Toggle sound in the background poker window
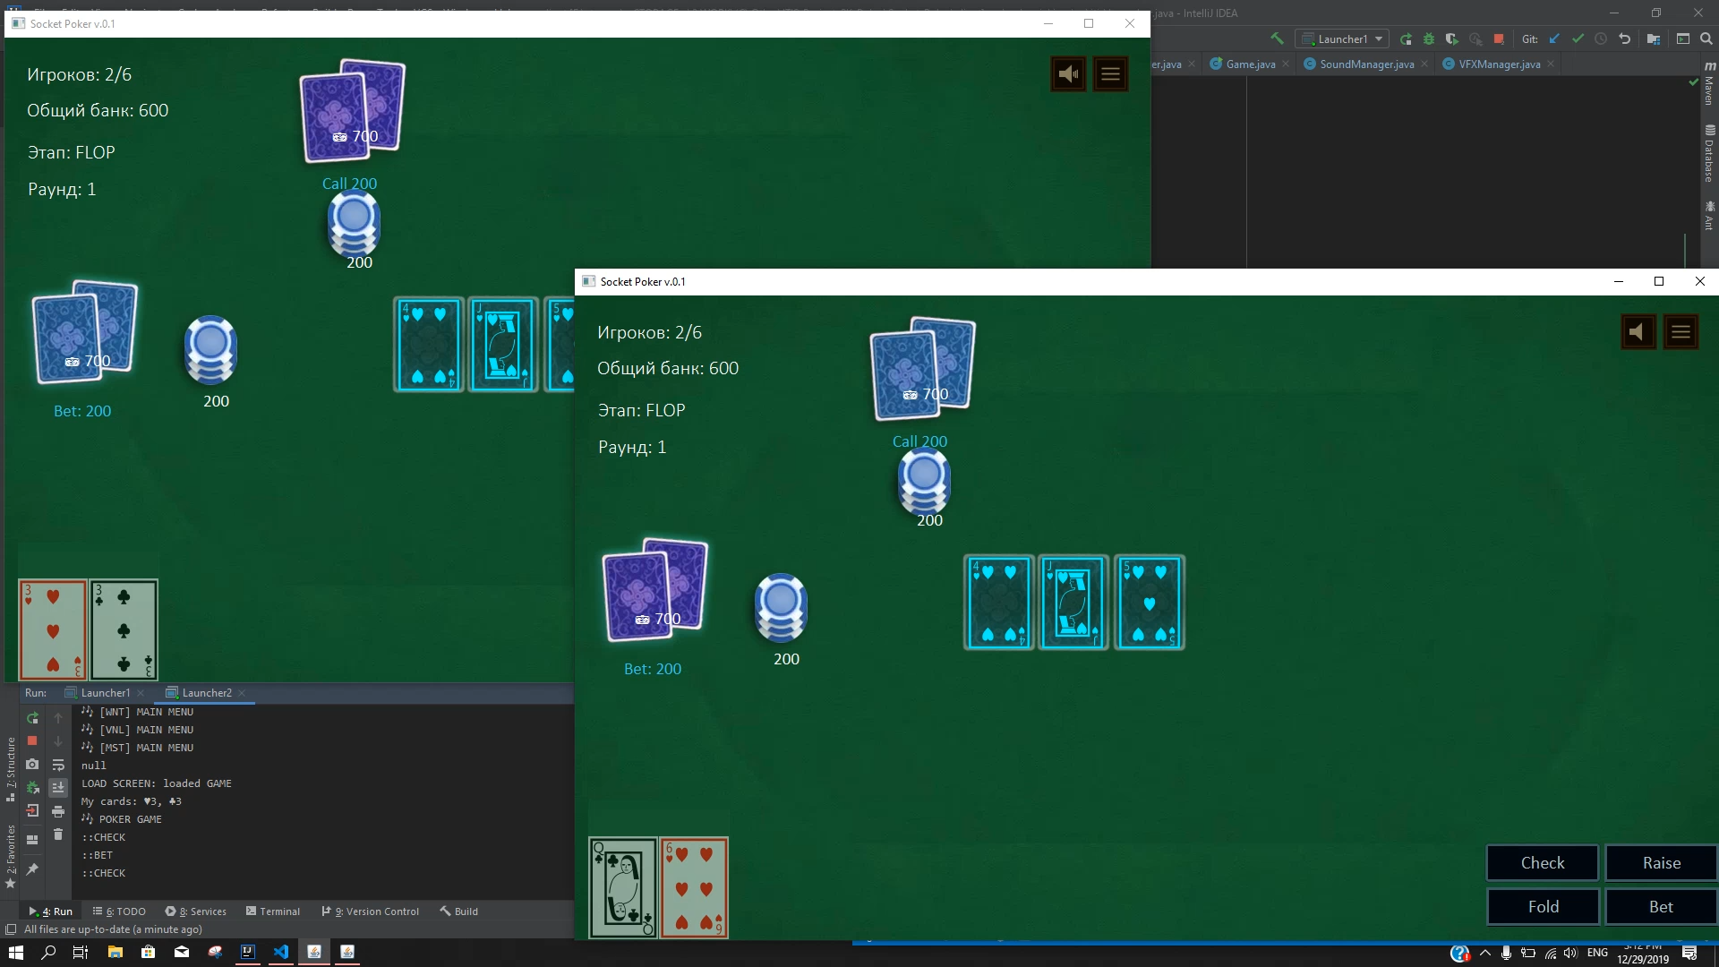 pos(1067,74)
